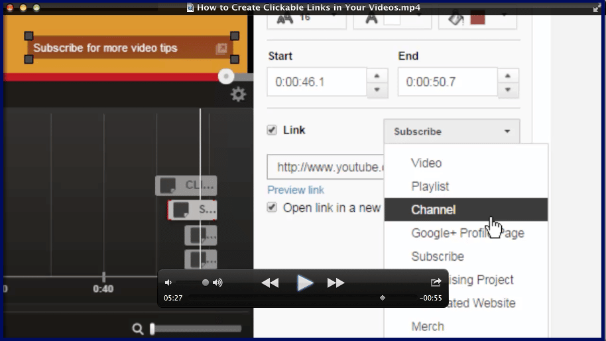Choose Channel from the link dropdown
606x341 pixels.
click(466, 210)
